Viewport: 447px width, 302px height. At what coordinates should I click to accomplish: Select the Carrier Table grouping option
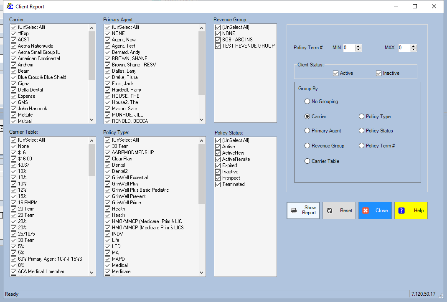307,161
